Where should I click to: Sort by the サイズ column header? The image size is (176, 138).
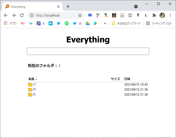(x=115, y=79)
